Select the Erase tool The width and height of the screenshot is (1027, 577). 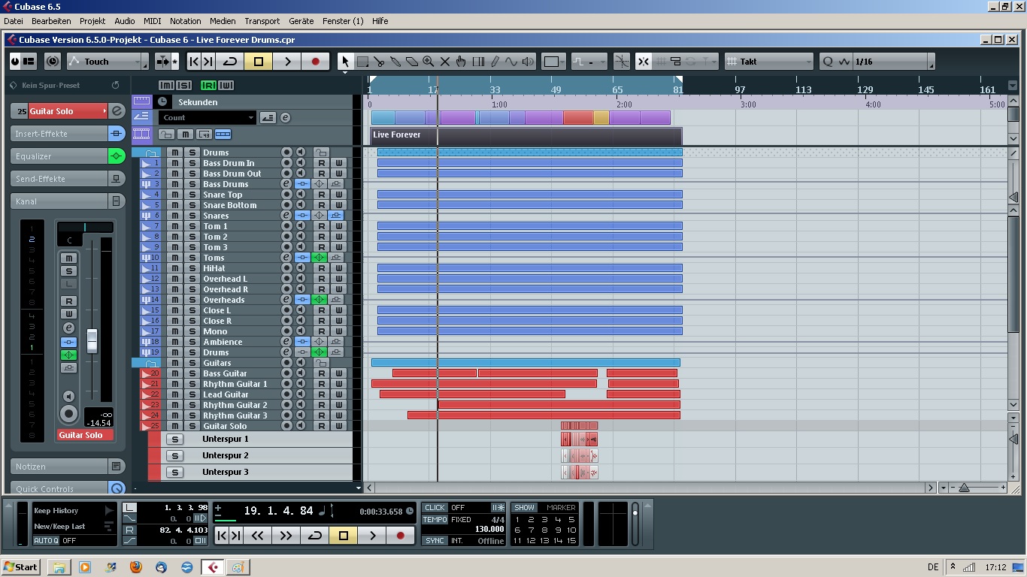point(411,62)
